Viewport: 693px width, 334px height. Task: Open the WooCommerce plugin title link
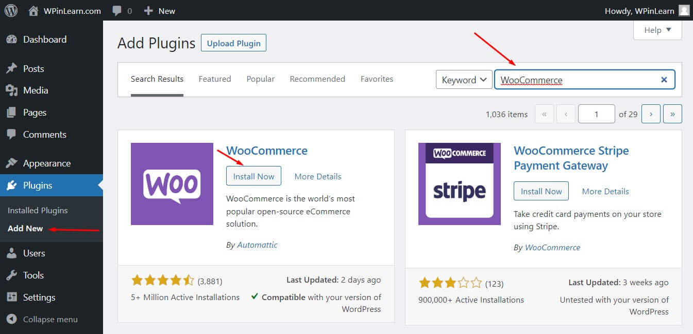[267, 151]
